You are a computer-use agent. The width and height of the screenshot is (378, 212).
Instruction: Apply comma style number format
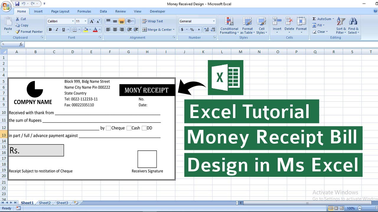(x=199, y=30)
